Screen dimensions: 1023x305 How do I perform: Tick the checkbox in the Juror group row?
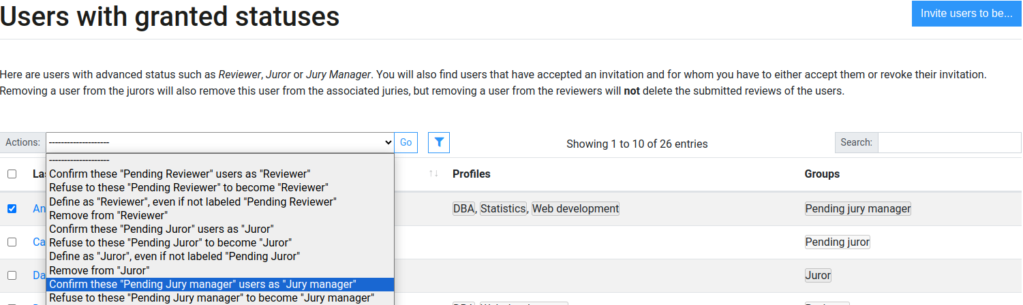click(x=12, y=275)
